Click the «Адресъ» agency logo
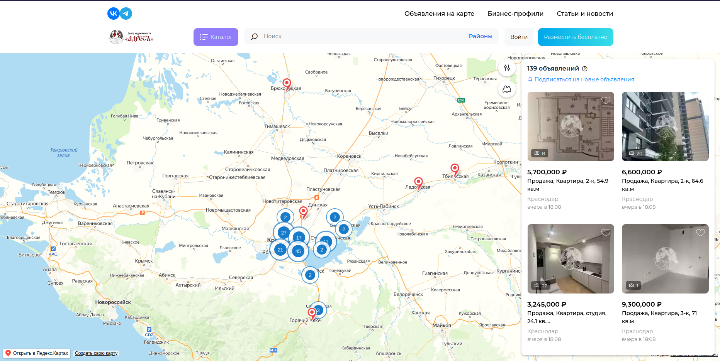Viewport: 720px width, 361px height. click(x=131, y=37)
